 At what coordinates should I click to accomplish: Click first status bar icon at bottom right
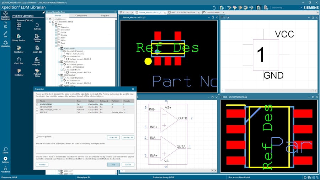305,178
